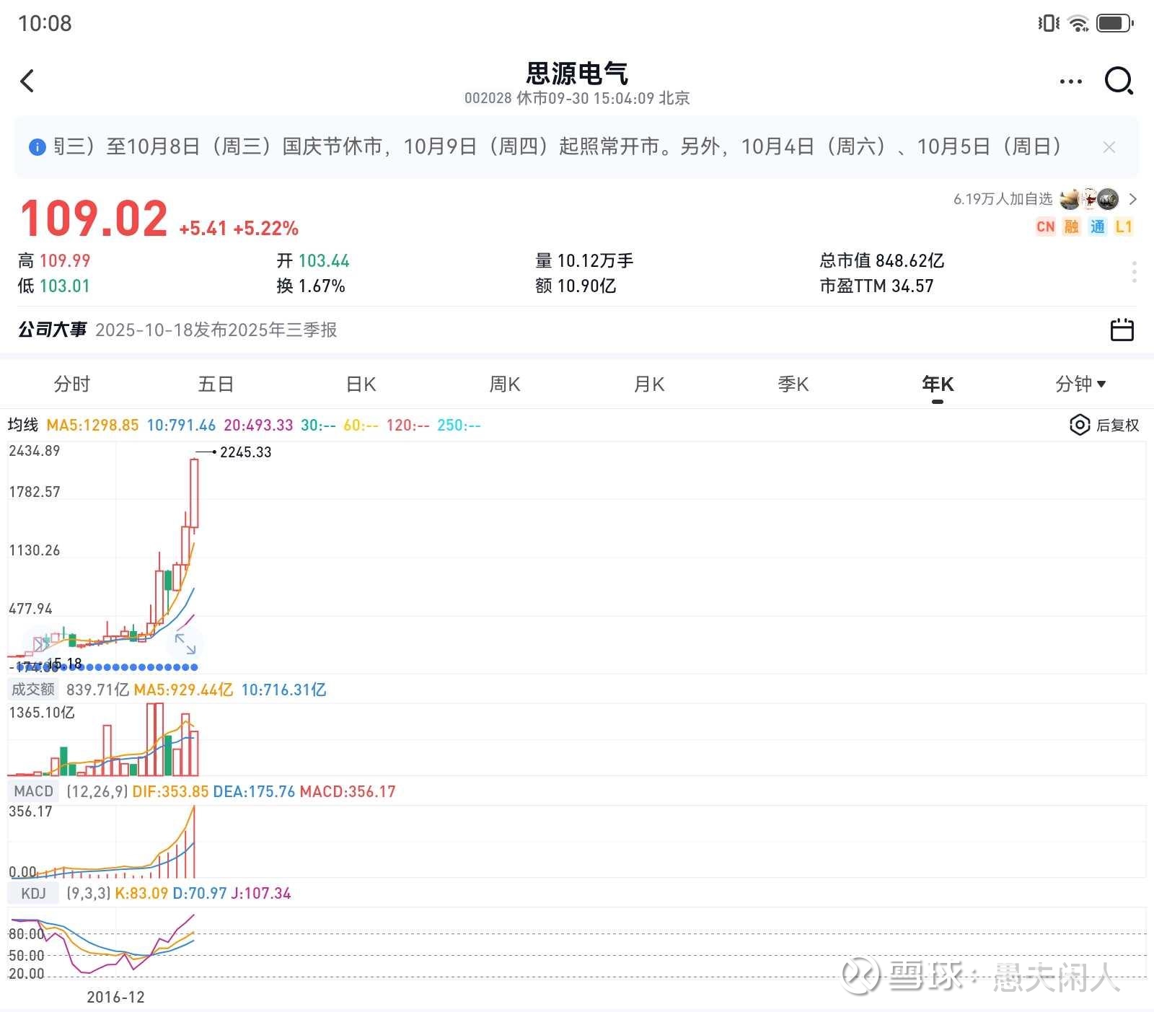The height and width of the screenshot is (1012, 1154).
Task: Tap the 2245.33 peak price label
Action: pyautogui.click(x=246, y=452)
